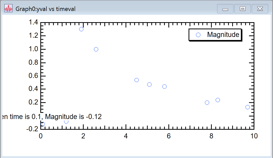Maximize the Graph0 window

(x=243, y=9)
